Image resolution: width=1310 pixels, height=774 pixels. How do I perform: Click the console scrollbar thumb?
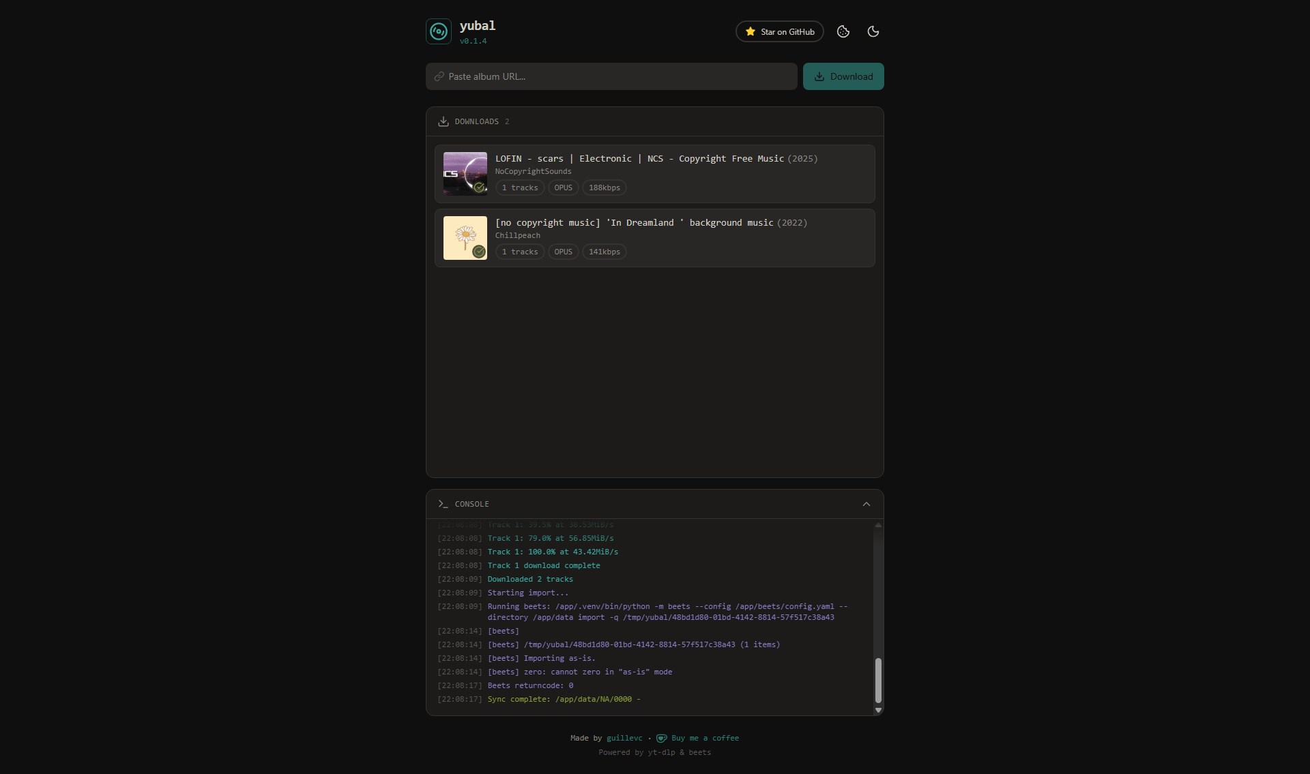coord(878,680)
